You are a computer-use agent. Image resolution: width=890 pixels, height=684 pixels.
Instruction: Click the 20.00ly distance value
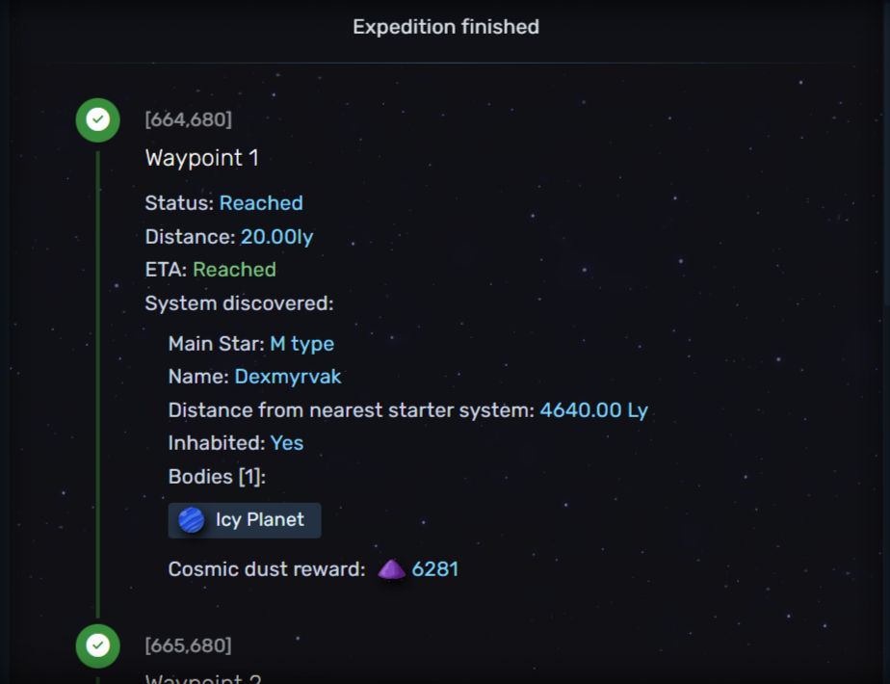pyautogui.click(x=276, y=237)
